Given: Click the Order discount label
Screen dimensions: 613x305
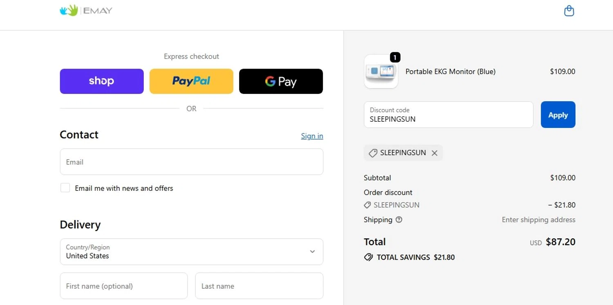Looking at the screenshot, I should pyautogui.click(x=388, y=192).
